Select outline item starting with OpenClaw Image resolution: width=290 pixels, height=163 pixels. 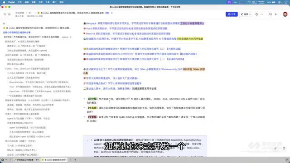[x=40, y=91]
